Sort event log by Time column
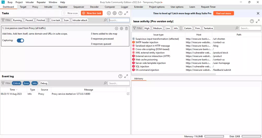Screen dimensions: 262x138 coord(13,90)
